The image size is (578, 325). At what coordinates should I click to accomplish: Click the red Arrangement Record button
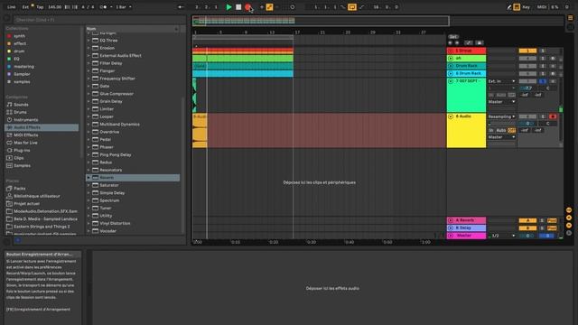[247, 7]
